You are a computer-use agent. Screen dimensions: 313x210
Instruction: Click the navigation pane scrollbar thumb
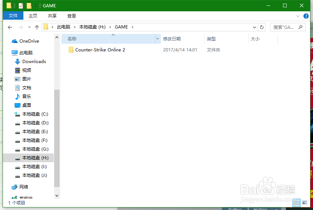point(57,138)
